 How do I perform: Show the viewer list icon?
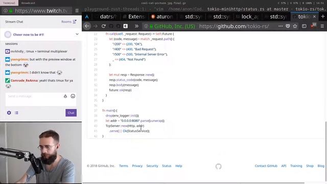click(x=16, y=113)
